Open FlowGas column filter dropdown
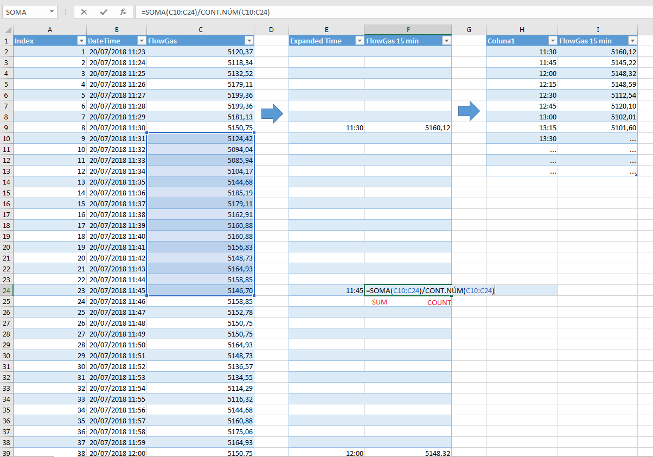The image size is (653, 457). [x=249, y=41]
